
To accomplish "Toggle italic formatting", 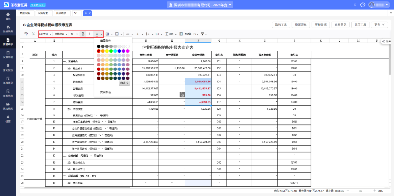I will pyautogui.click(x=89, y=34).
